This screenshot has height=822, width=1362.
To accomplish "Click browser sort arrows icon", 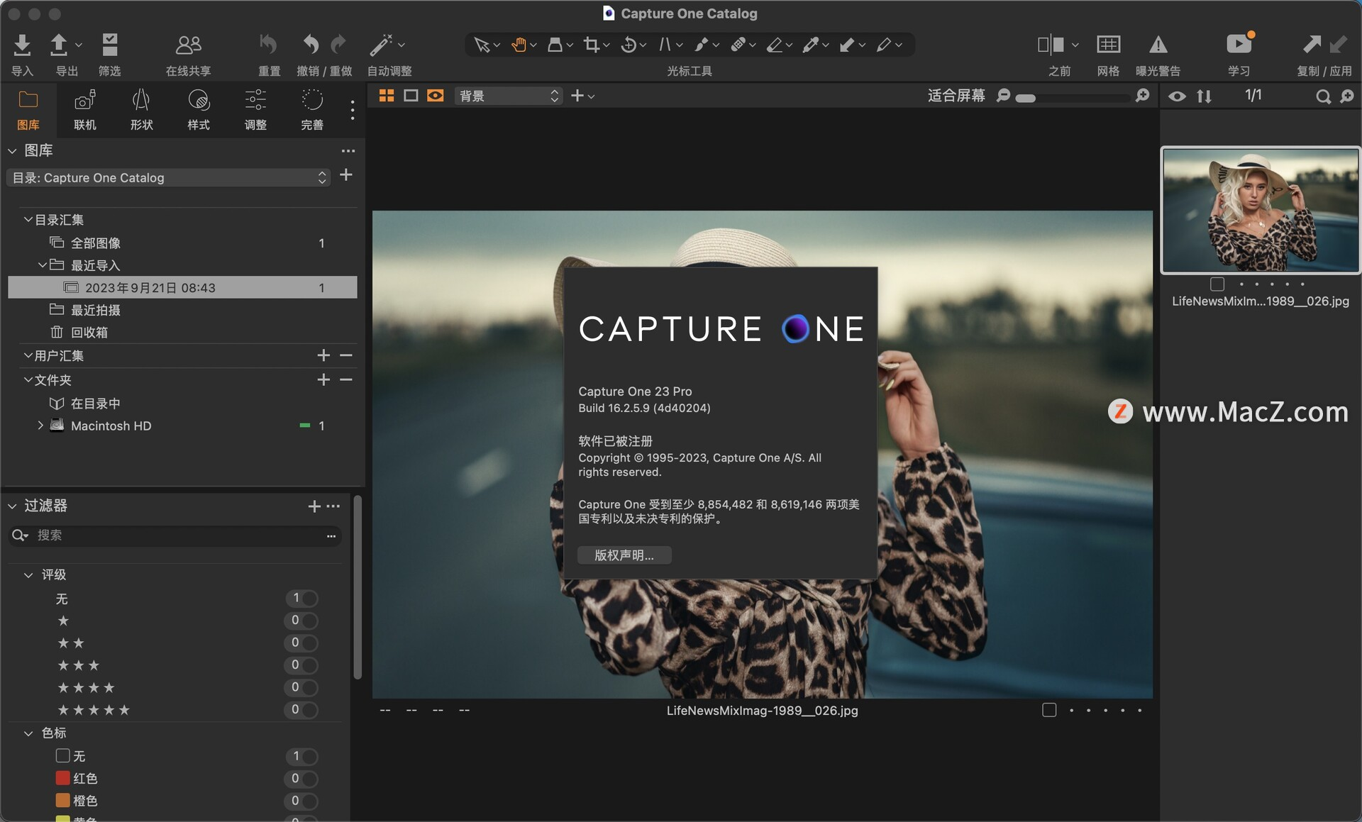I will 1204,96.
